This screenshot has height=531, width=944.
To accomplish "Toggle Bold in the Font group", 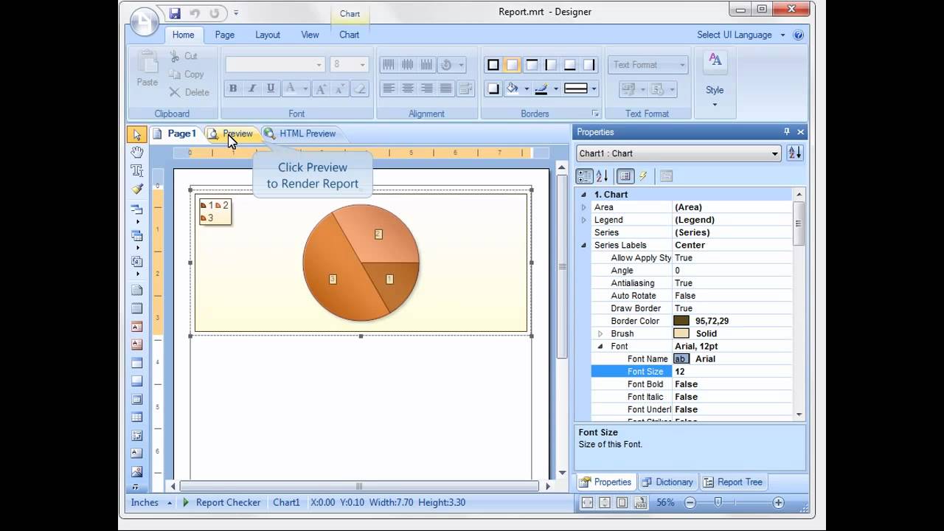I will [233, 88].
